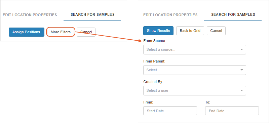Click the Created By dropdown arrow
Viewport: 269px width, 123px height.
click(242, 91)
